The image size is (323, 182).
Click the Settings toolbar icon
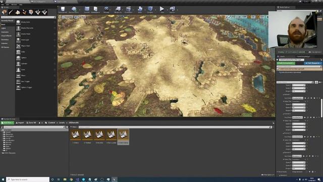106,9
